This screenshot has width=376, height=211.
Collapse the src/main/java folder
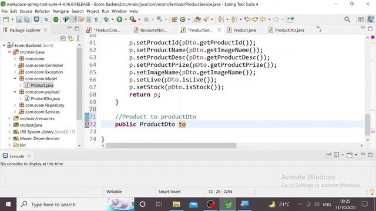(x=9, y=52)
